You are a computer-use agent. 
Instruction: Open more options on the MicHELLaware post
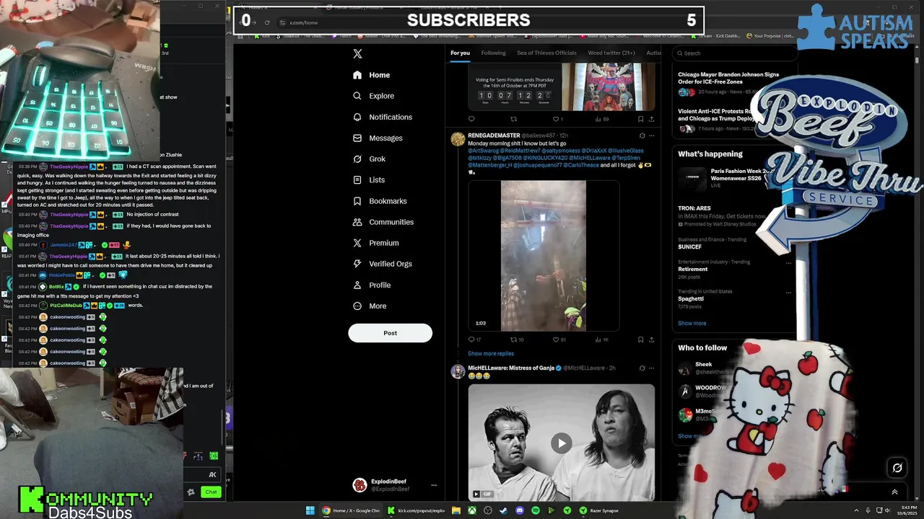651,368
